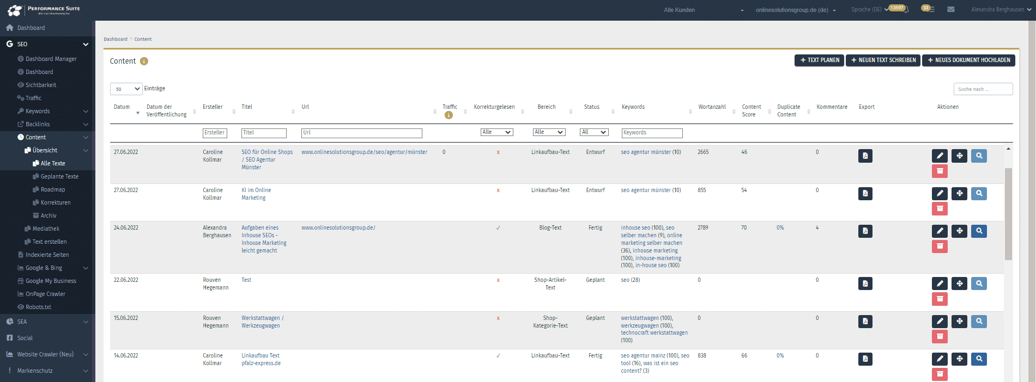Image resolution: width=1036 pixels, height=382 pixels.
Task: Open the Bereich filter dropdown
Action: point(549,132)
